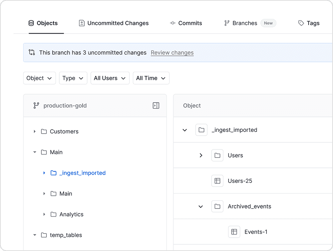
Task: Click the table icon beside Users-25
Action: 218,181
